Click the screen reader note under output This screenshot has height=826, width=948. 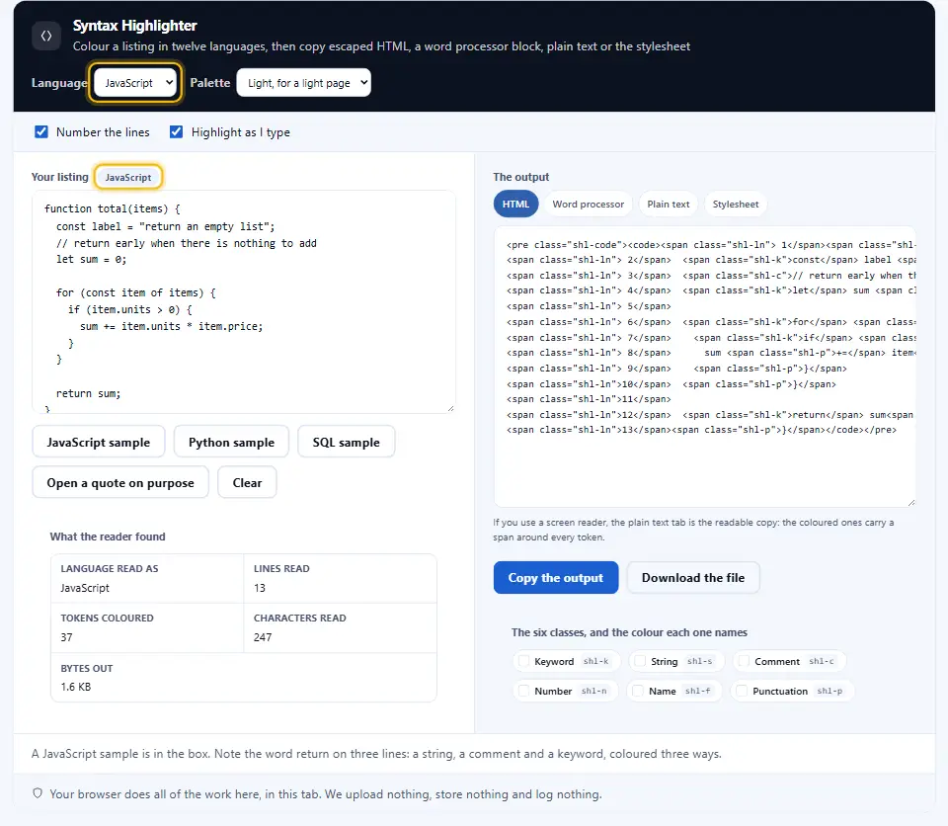tap(693, 530)
